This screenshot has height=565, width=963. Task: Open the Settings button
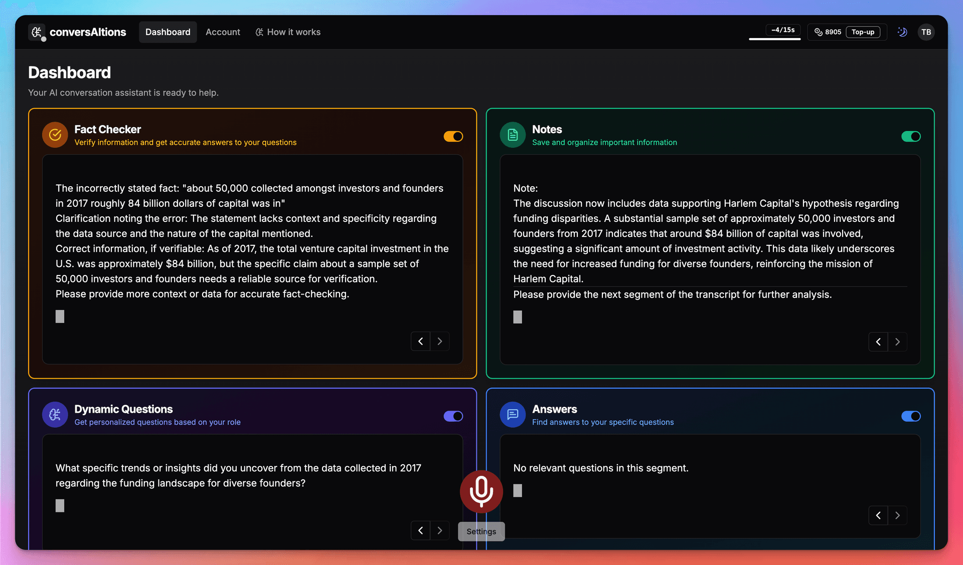click(481, 531)
